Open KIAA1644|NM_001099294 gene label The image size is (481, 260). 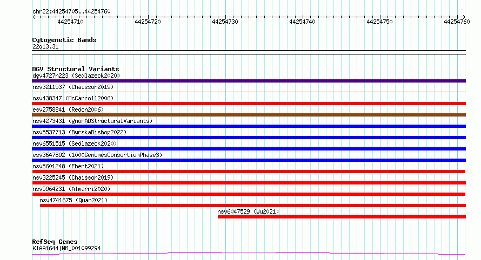coord(66,248)
